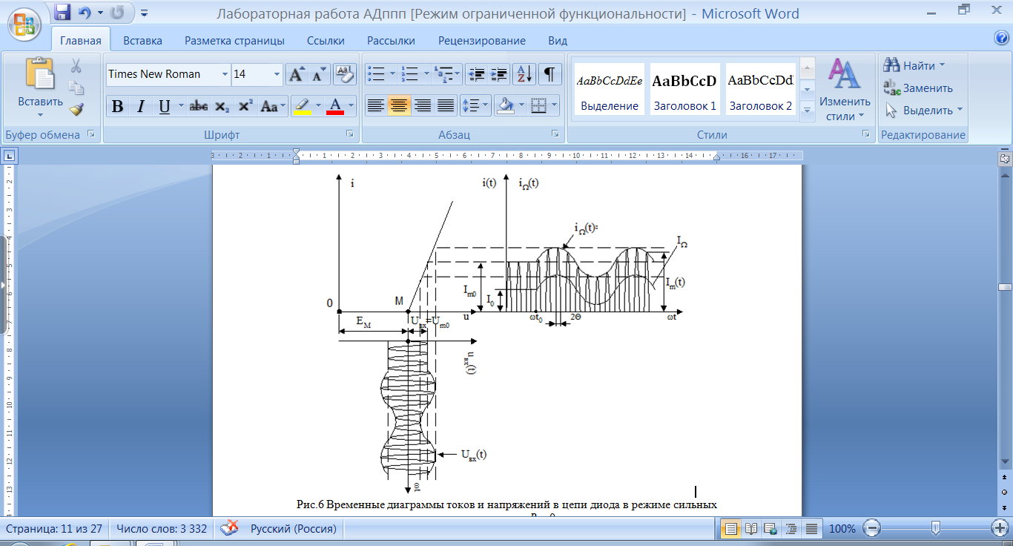1013x546 pixels.
Task: Increase paragraph indent
Action: (499, 74)
